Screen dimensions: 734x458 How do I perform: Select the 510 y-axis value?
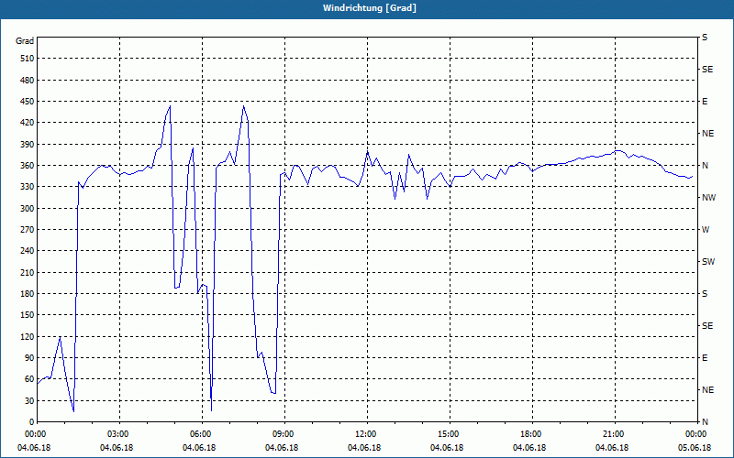[x=28, y=59]
